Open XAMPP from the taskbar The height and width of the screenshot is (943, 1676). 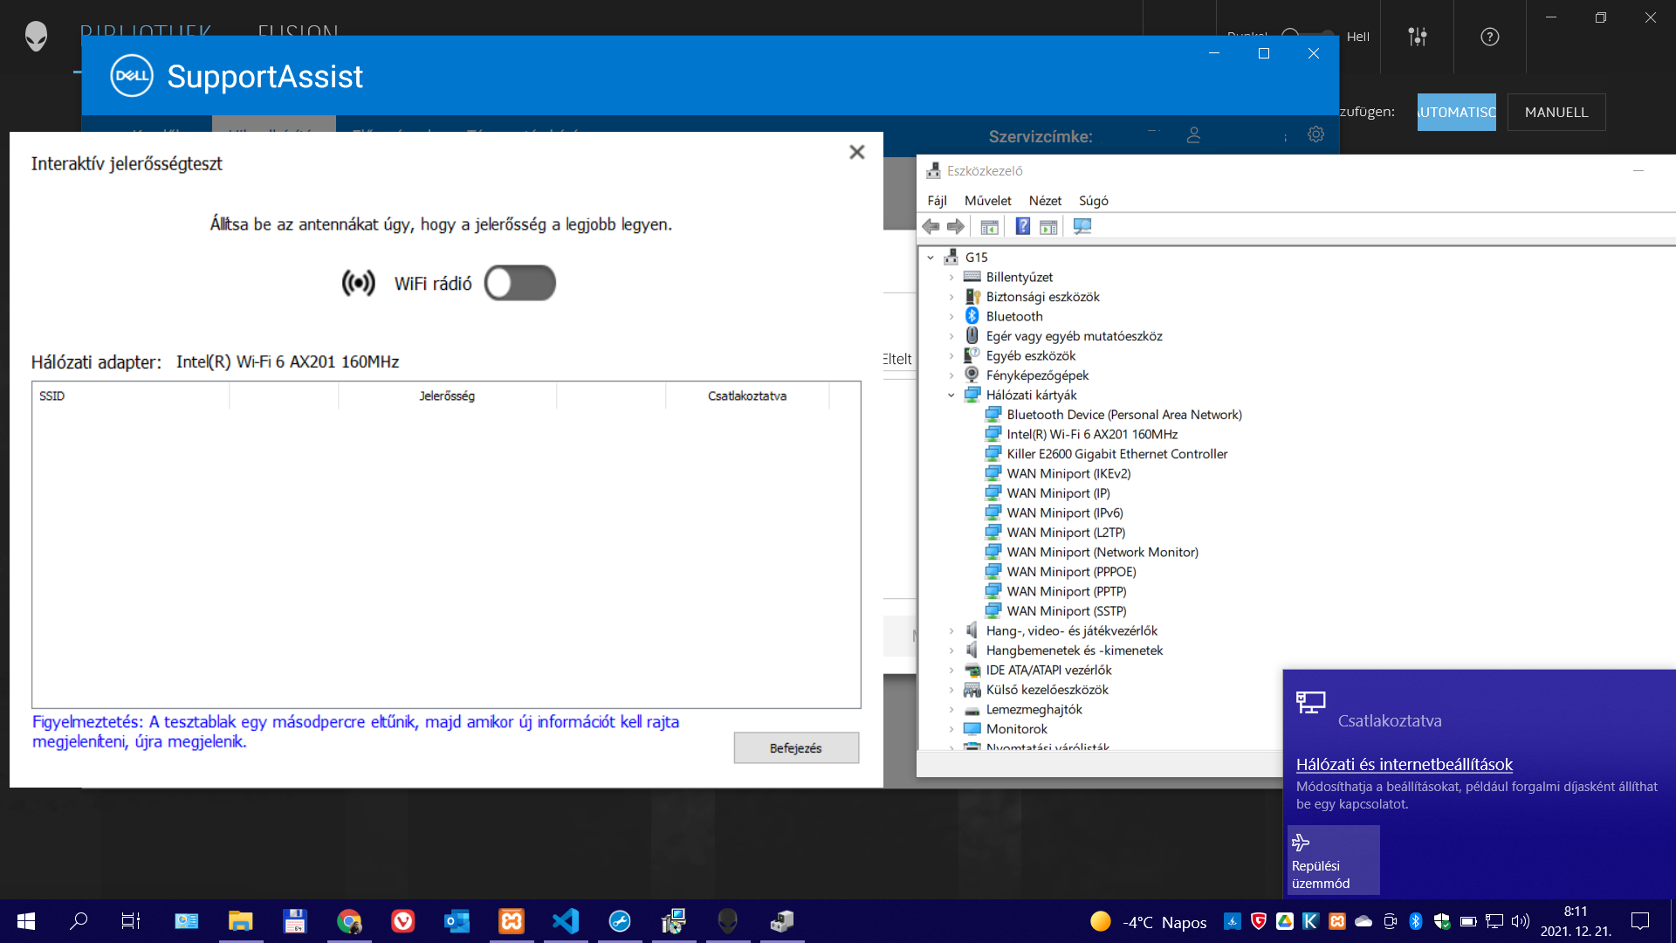[x=512, y=921]
